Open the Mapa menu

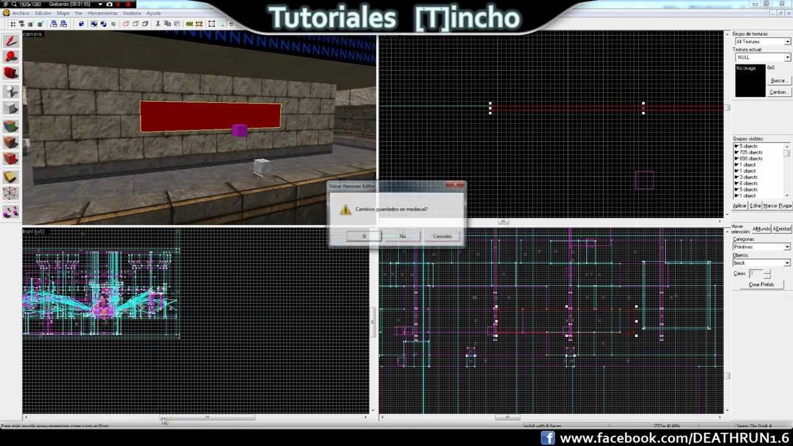[x=63, y=13]
